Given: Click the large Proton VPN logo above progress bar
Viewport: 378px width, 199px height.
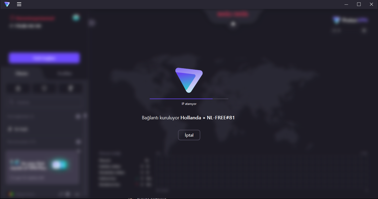Looking at the screenshot, I should 189,80.
